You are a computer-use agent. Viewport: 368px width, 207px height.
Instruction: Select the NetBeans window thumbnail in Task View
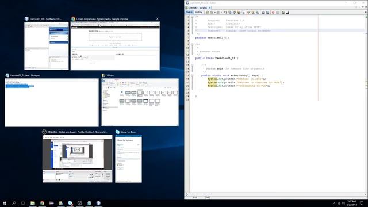click(x=47, y=46)
